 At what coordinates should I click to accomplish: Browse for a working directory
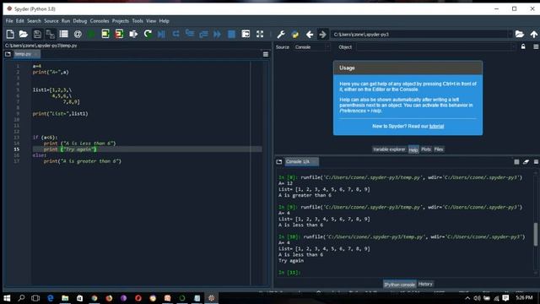520,34
